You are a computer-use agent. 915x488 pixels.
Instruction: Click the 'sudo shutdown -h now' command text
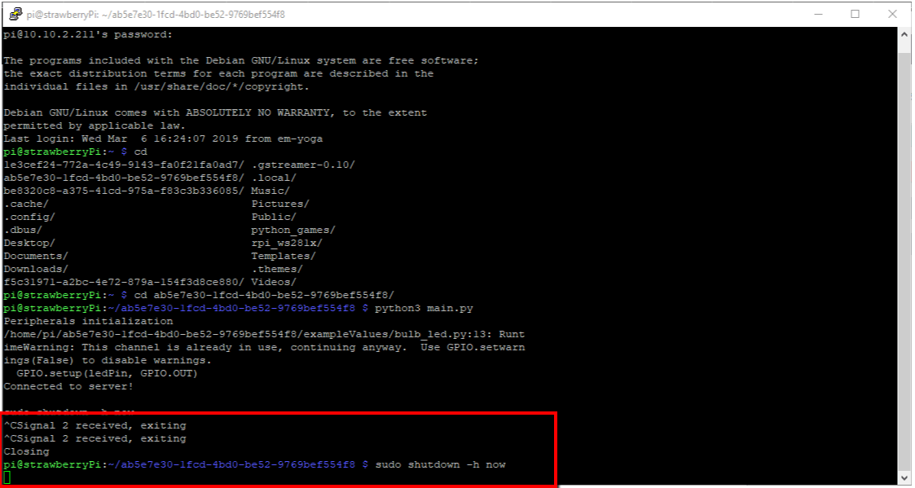click(x=440, y=464)
